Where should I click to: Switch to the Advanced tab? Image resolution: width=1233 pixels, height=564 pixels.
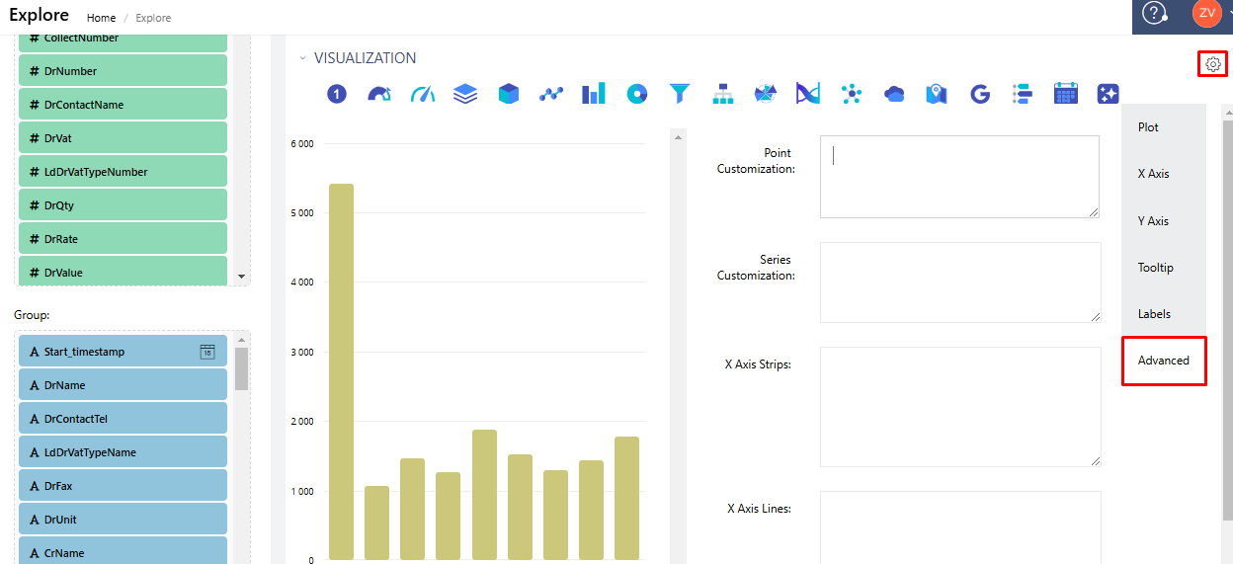1163,361
